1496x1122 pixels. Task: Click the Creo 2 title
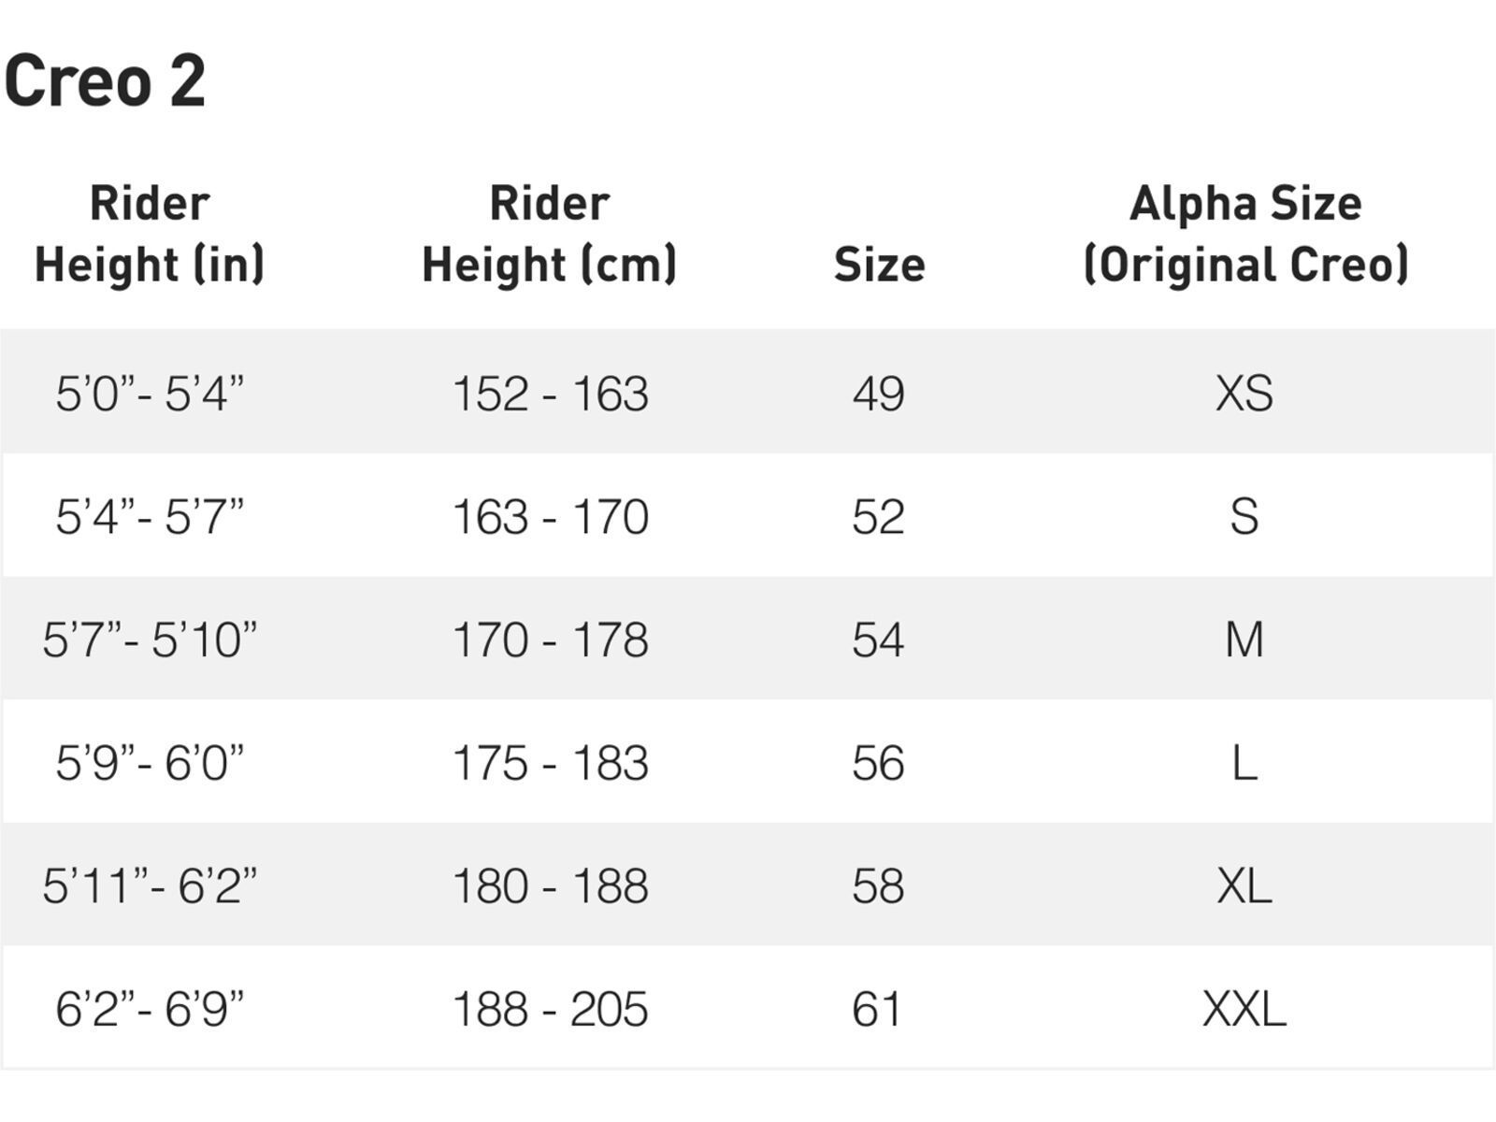point(105,80)
